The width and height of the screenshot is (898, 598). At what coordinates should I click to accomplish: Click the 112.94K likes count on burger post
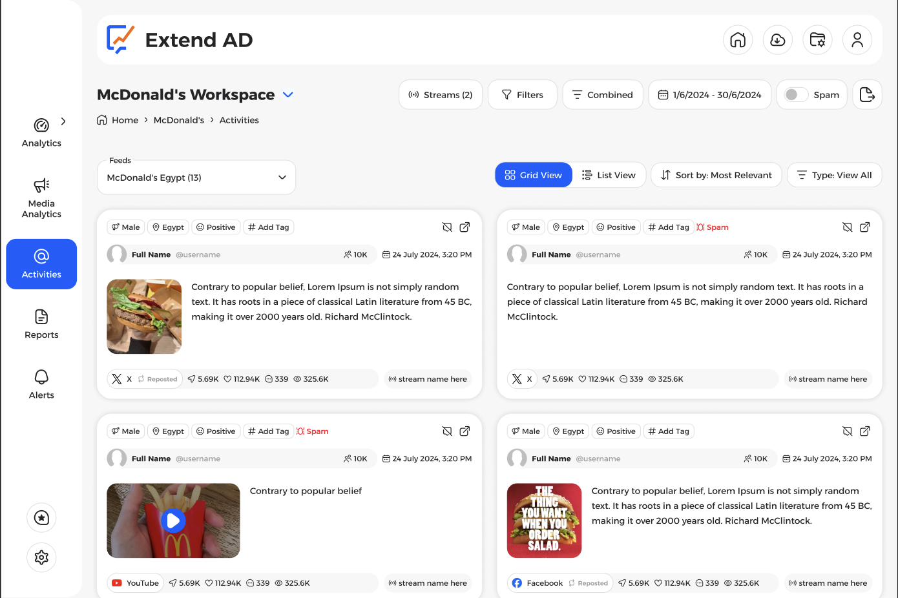coord(242,379)
